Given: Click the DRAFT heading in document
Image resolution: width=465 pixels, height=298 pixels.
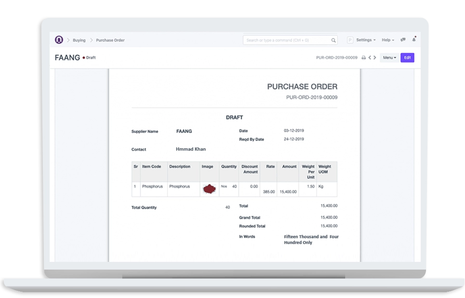Looking at the screenshot, I should pyautogui.click(x=234, y=117).
